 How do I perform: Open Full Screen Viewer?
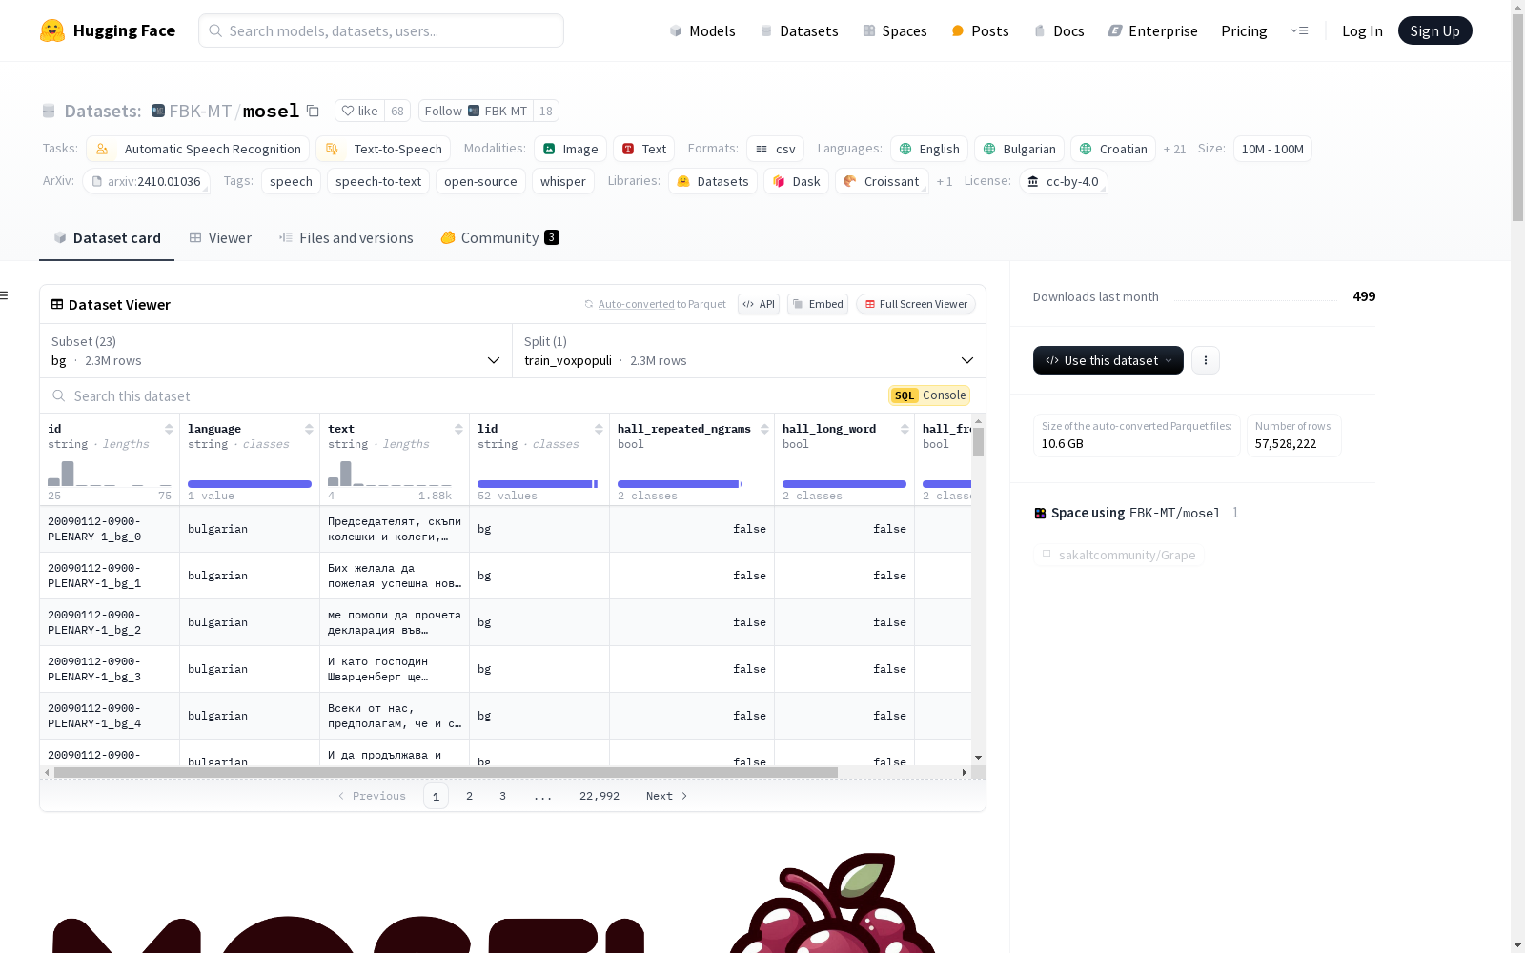[916, 304]
